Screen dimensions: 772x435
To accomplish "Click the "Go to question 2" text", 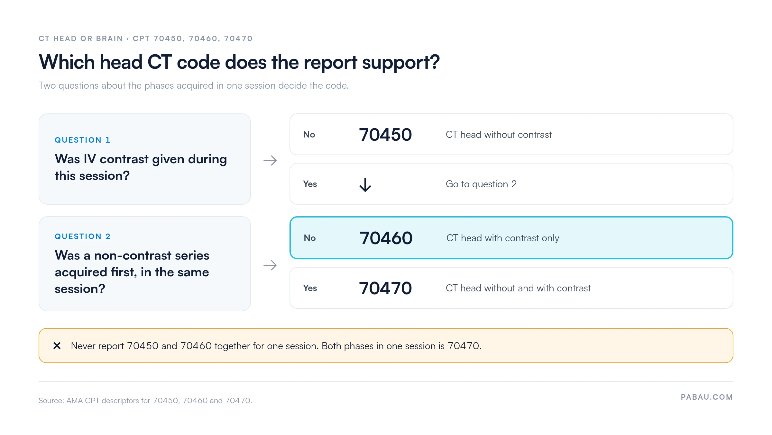I will click(481, 184).
